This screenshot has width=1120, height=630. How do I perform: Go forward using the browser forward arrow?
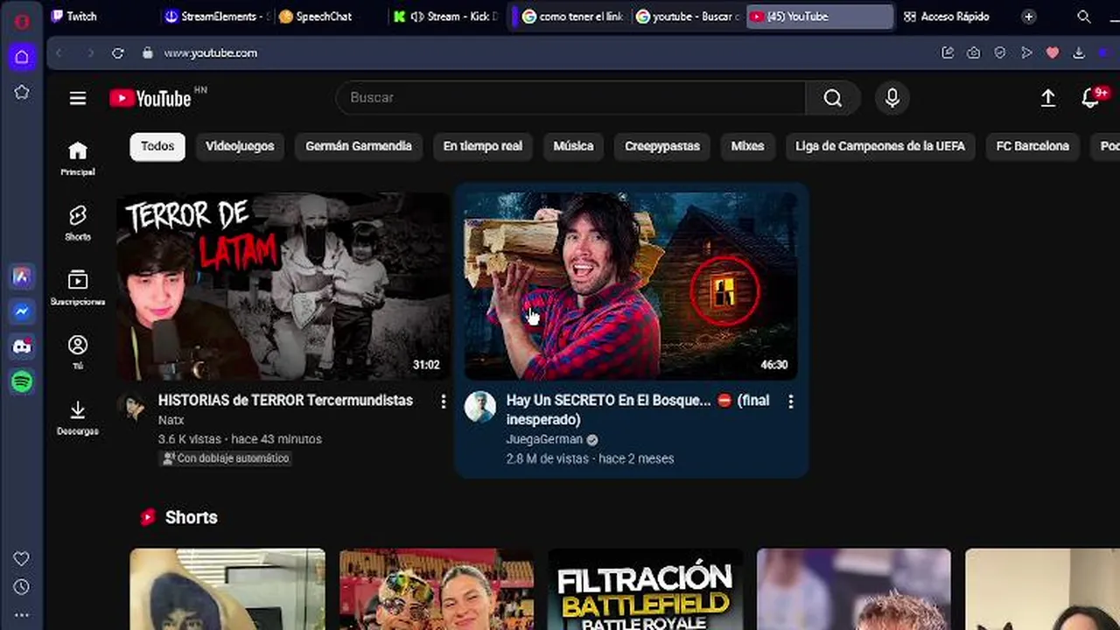point(90,53)
